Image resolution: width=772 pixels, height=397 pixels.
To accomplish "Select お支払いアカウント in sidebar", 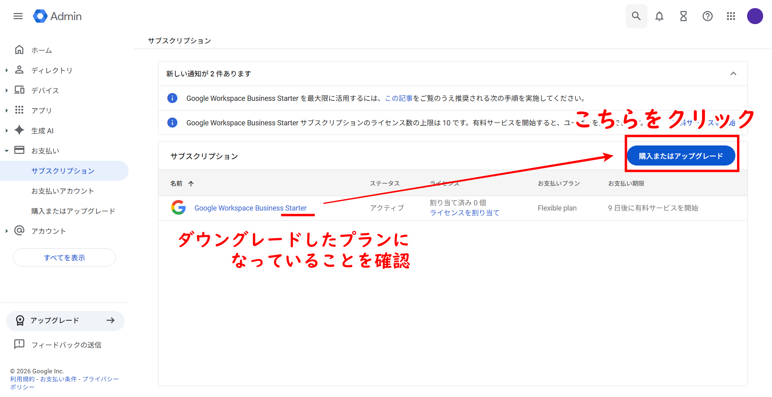I will point(63,191).
